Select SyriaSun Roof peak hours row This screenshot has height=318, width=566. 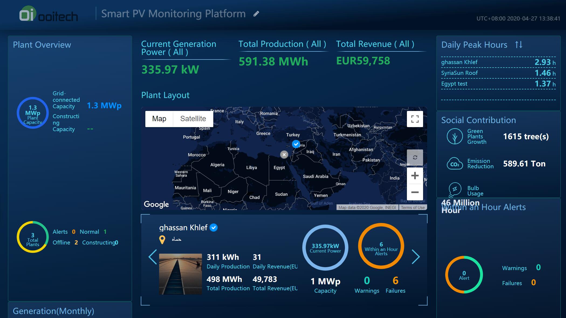[498, 73]
